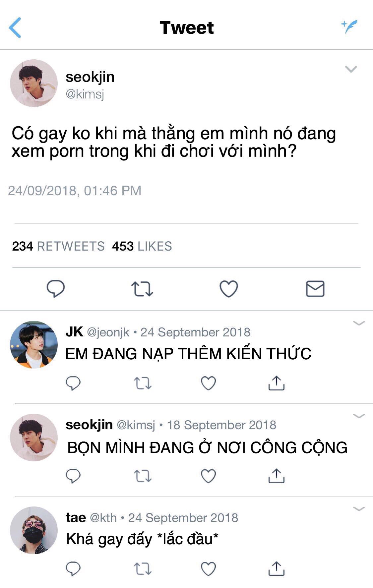The height and width of the screenshot is (588, 373).
Task: Share seokjin's reply about public place
Action: click(x=276, y=476)
